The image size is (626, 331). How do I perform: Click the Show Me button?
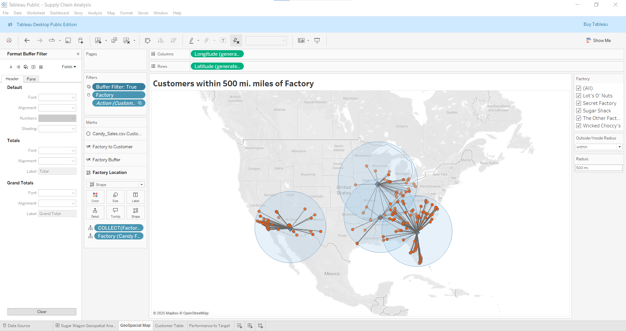tap(599, 40)
